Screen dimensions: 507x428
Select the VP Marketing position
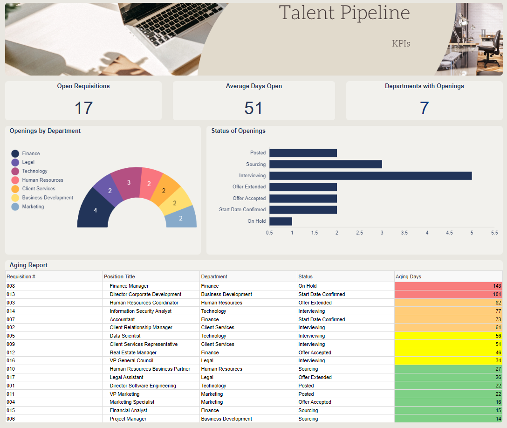tap(124, 394)
